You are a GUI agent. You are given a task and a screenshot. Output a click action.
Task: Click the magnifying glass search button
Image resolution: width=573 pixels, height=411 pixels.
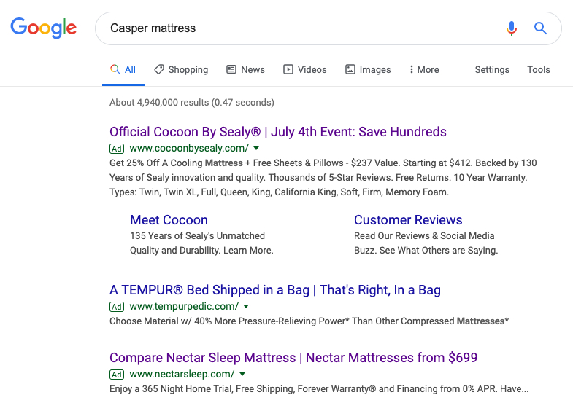[x=540, y=28]
